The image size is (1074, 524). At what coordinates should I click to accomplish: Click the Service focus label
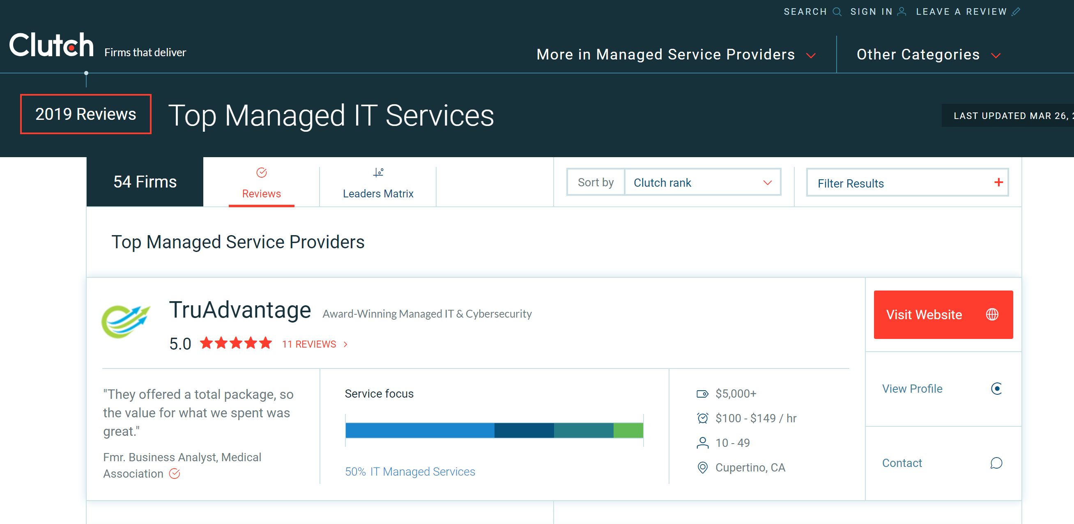(x=379, y=394)
